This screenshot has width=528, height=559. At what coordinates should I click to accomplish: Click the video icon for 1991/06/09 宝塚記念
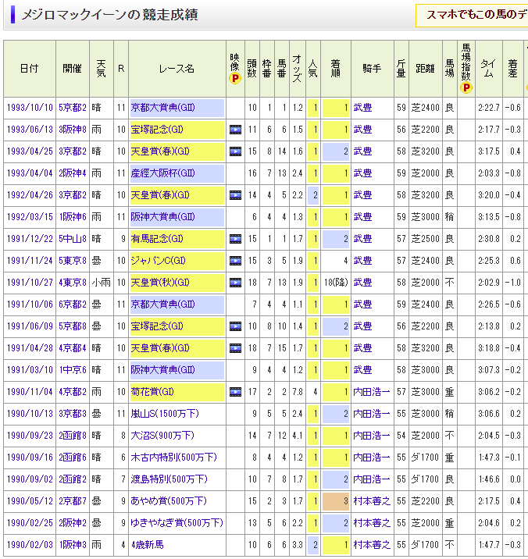pos(234,326)
